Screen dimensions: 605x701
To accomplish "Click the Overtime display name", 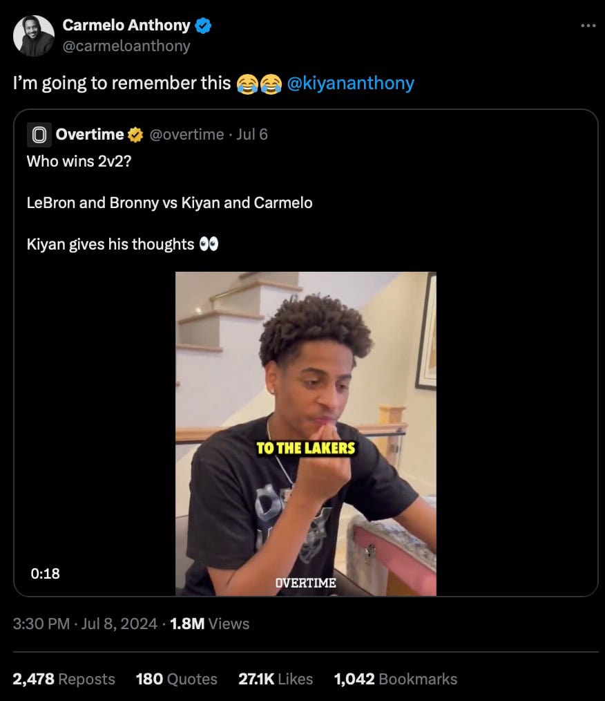I will click(x=89, y=134).
